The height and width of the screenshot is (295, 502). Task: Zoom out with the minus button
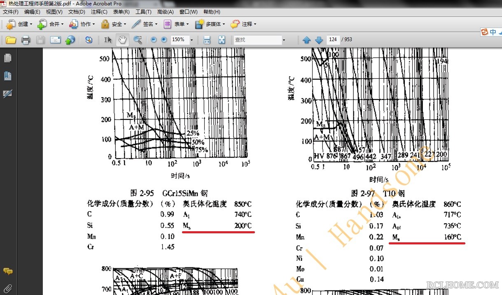click(154, 40)
